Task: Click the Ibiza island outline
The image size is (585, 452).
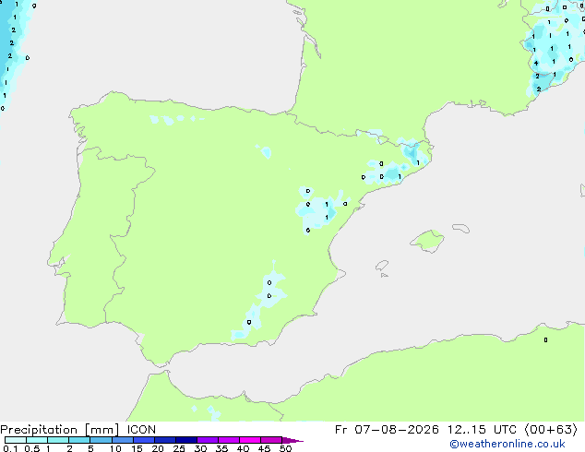Action: pyautogui.click(x=382, y=266)
